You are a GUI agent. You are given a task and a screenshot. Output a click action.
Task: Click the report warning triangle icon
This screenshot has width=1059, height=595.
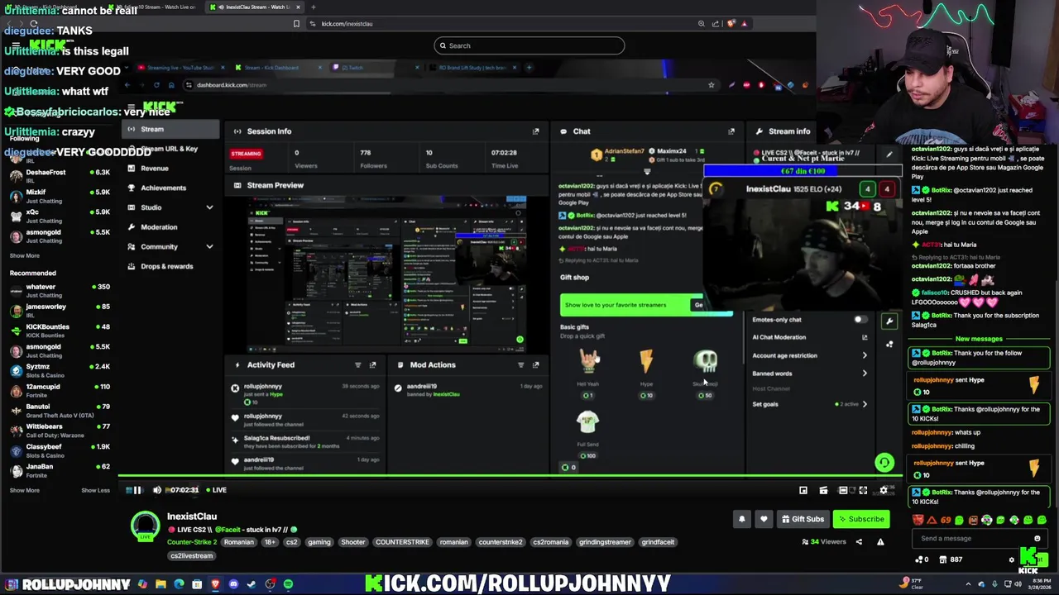click(x=880, y=542)
